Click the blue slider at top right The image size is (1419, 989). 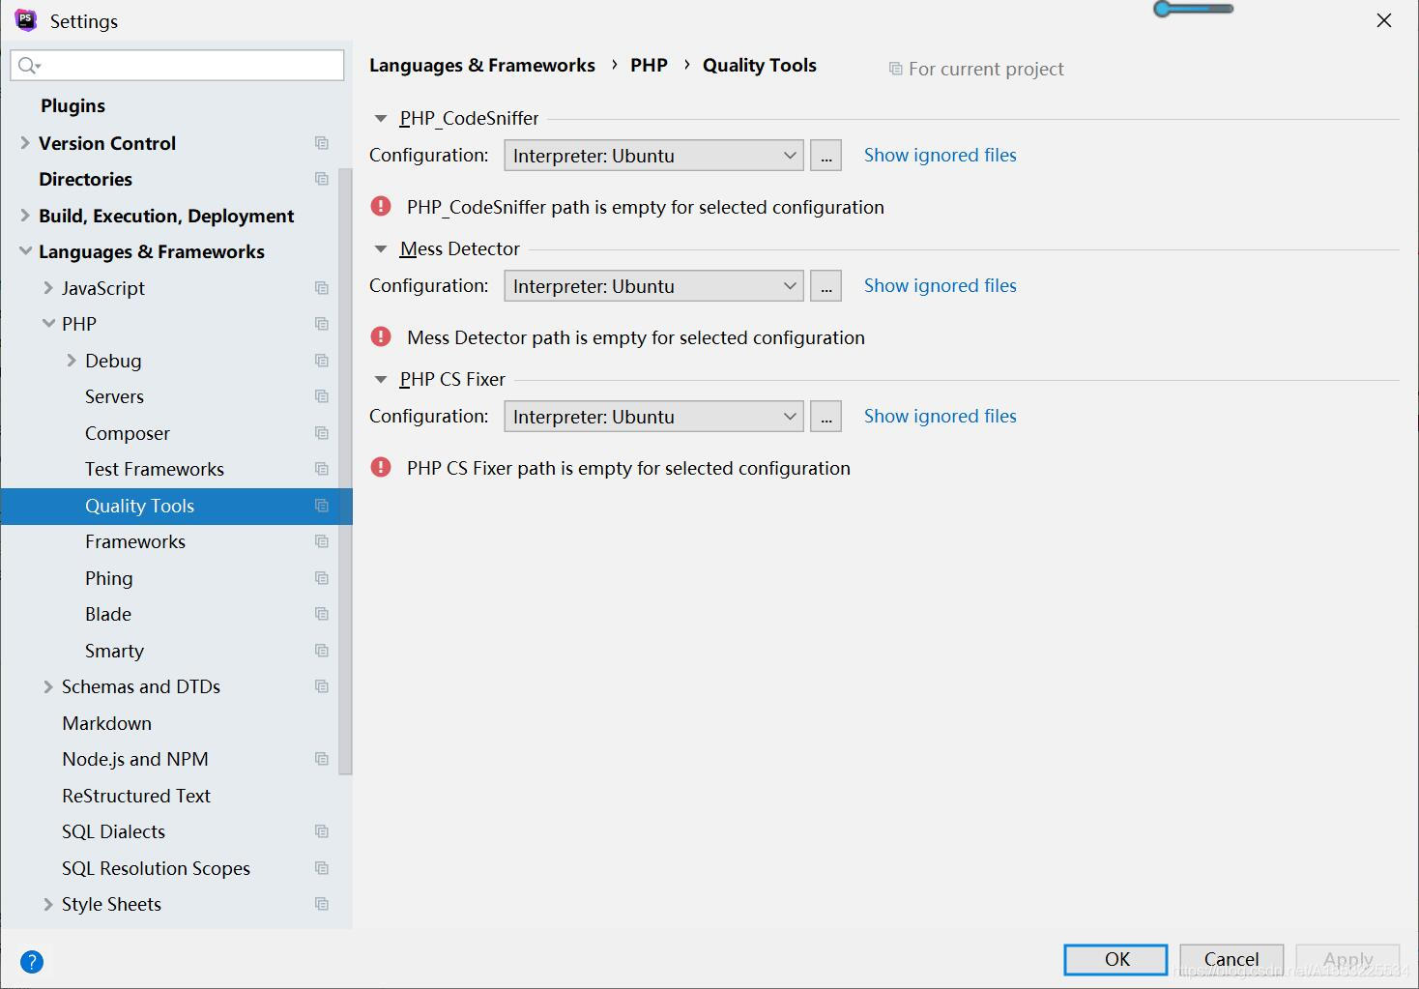pos(1193,9)
